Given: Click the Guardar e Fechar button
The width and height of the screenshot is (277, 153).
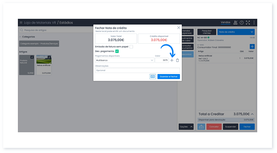Looking at the screenshot, I should pyautogui.click(x=169, y=76).
